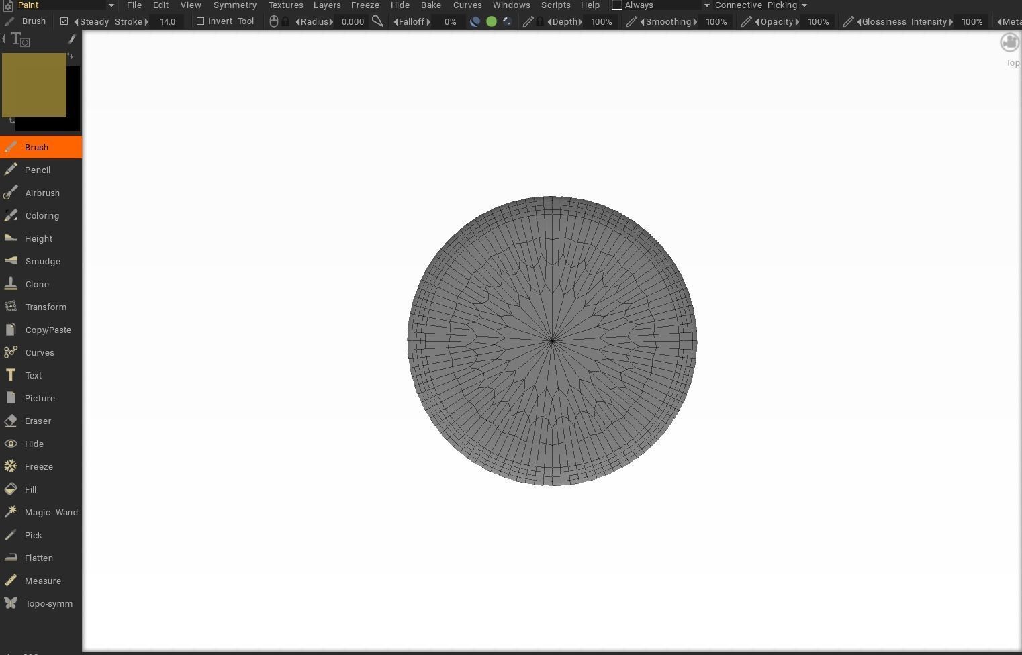The width and height of the screenshot is (1022, 655).
Task: Select the Flatten tool
Action: pyautogui.click(x=41, y=558)
